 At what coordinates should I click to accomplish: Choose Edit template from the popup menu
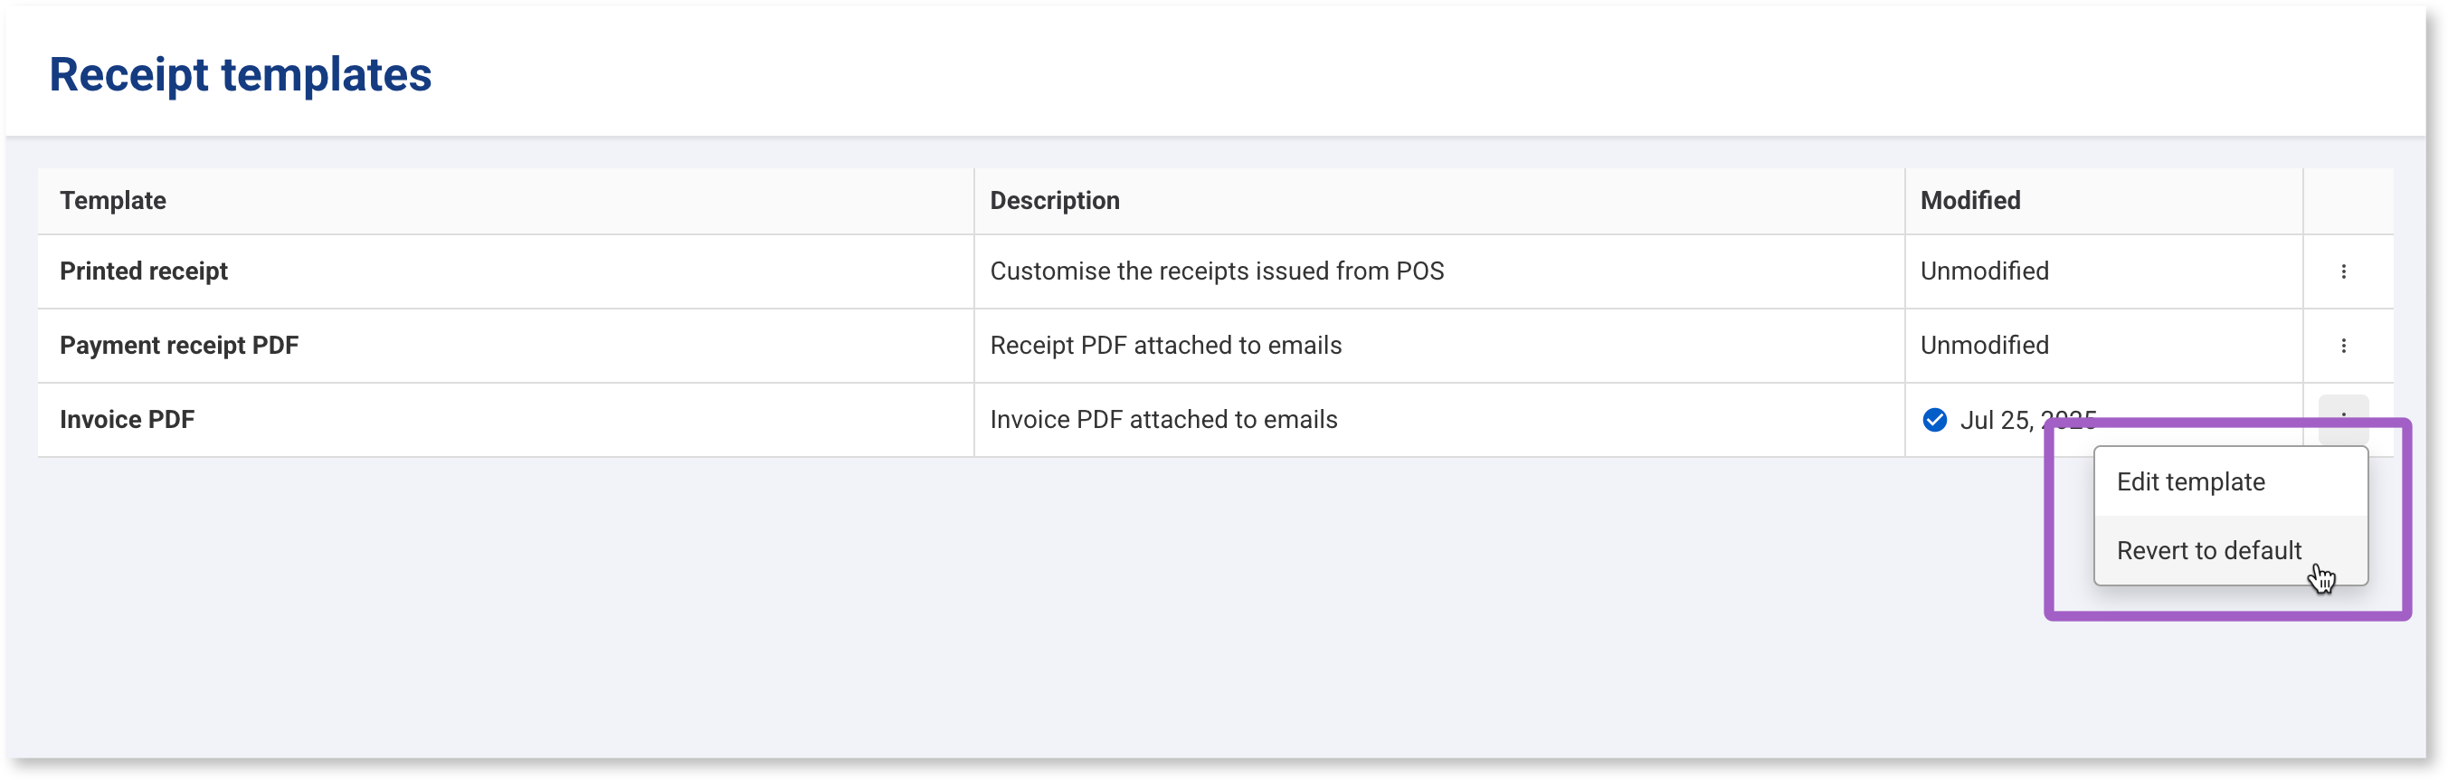coord(2190,481)
